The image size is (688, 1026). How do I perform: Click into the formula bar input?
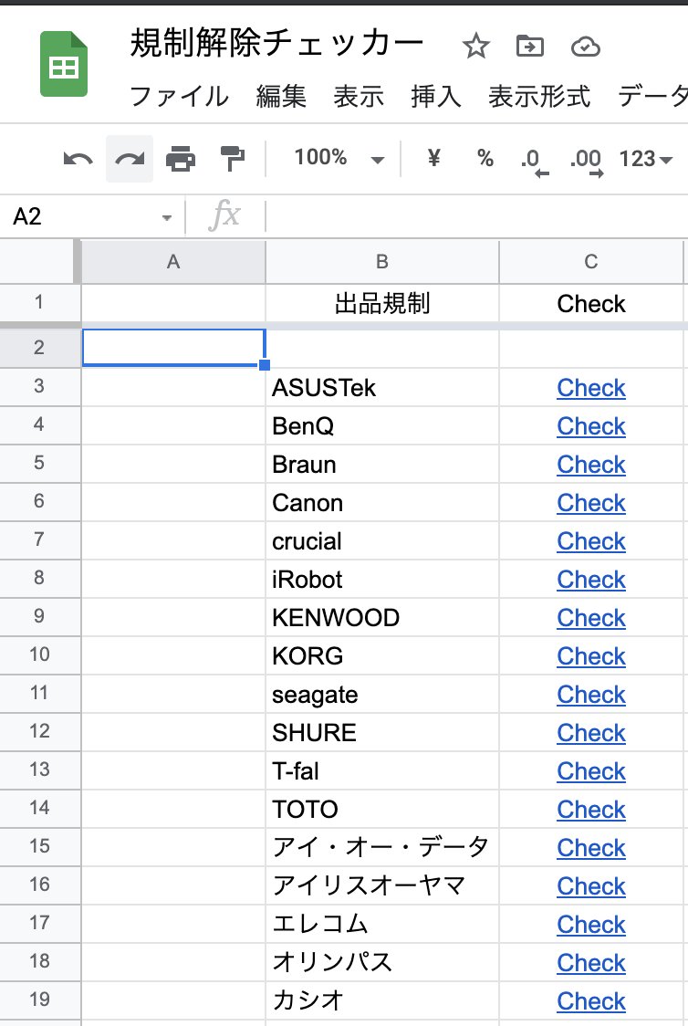pos(476,216)
